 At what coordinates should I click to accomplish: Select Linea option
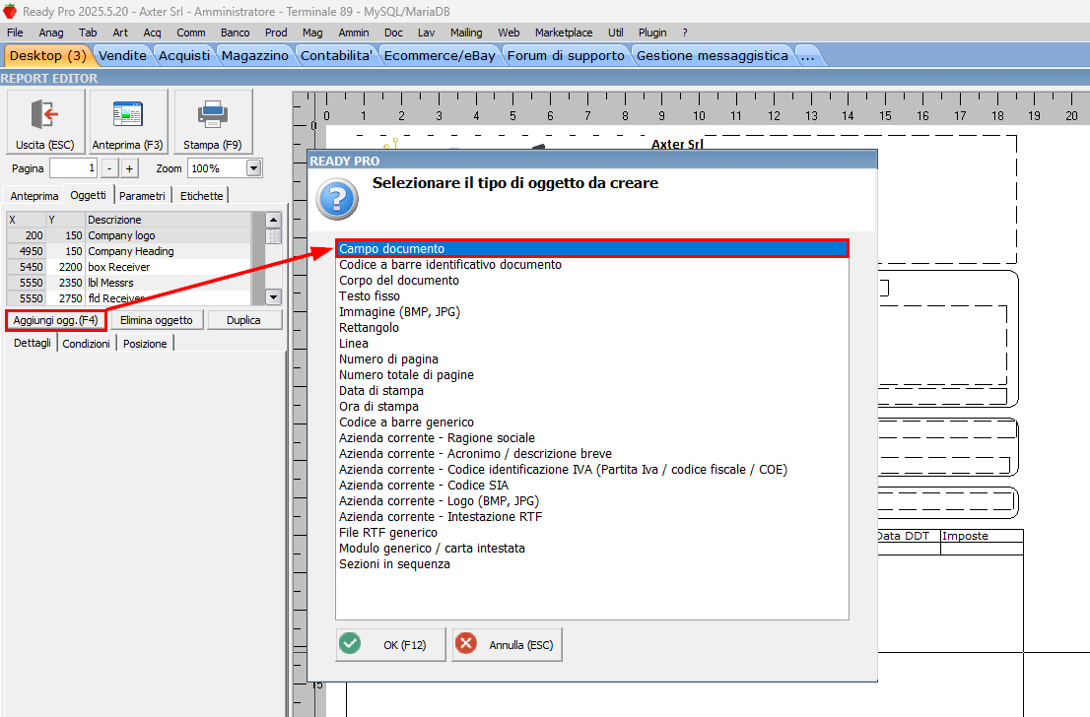pos(592,343)
